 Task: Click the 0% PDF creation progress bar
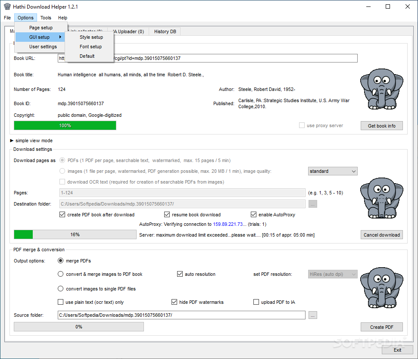(x=78, y=327)
